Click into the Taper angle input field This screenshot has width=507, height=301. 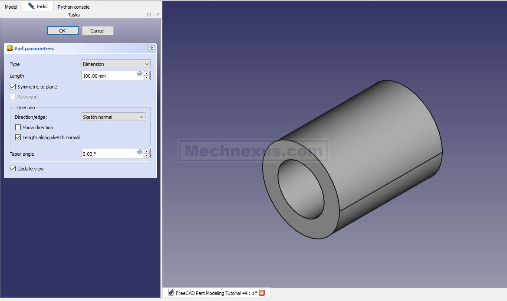pos(109,154)
